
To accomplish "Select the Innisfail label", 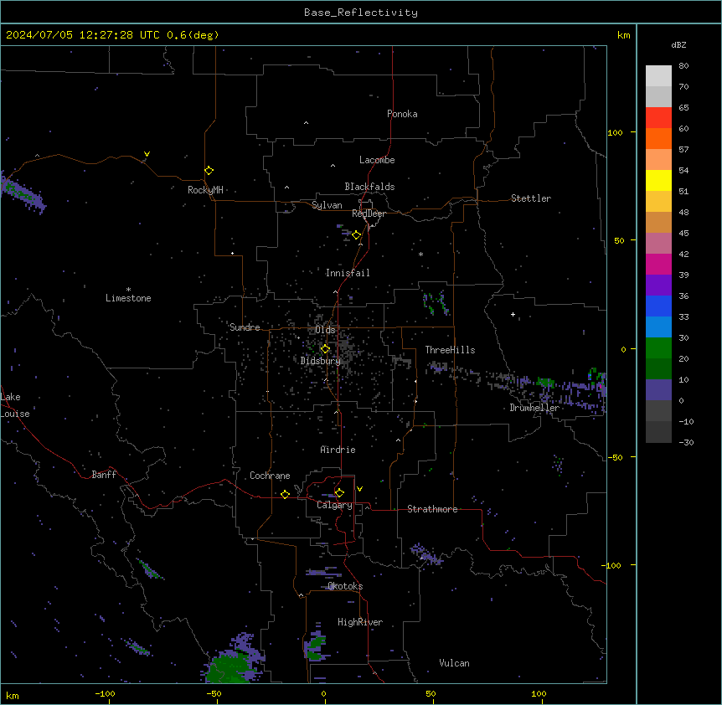I will tap(348, 273).
